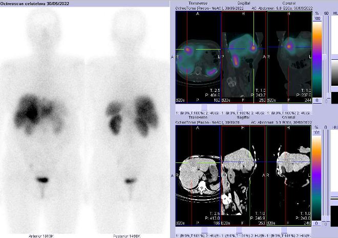Click the upper panel 'Transverse' heading
The image size is (338, 238).
198,3
